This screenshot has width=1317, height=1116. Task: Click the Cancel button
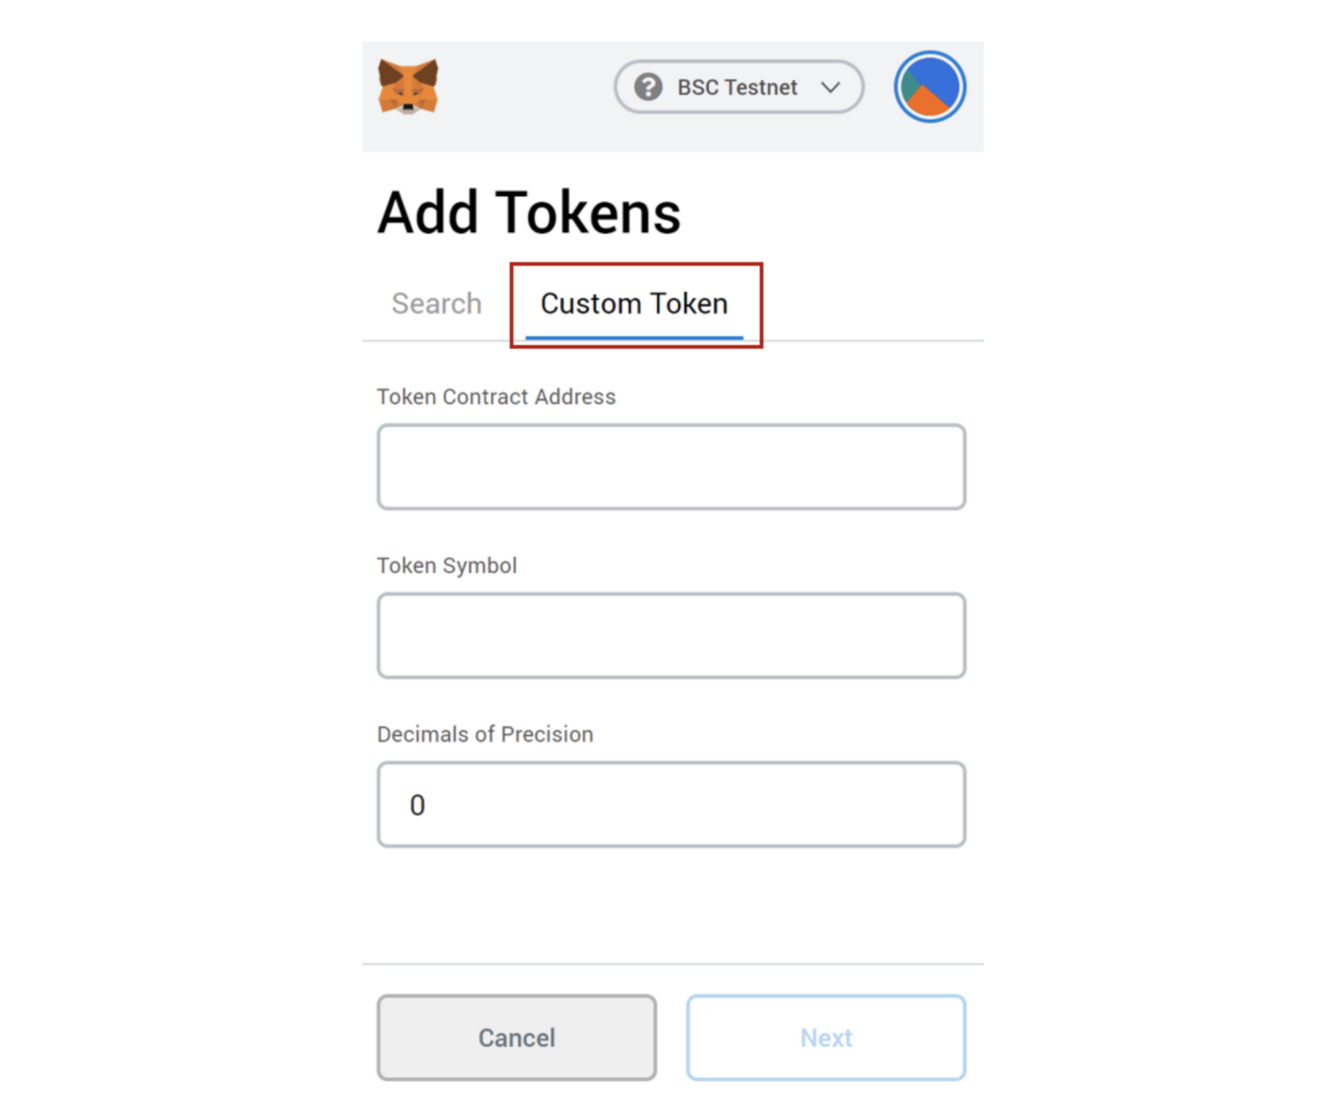coord(516,1037)
